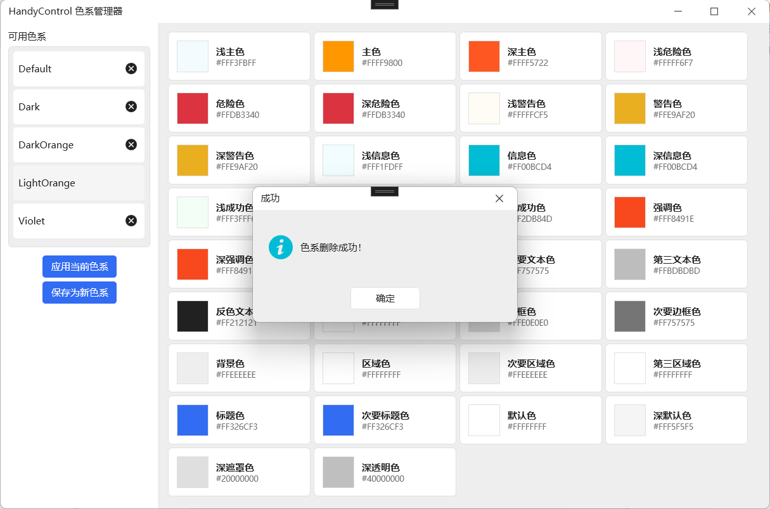Delete the Violet color scheme
Image resolution: width=770 pixels, height=509 pixels.
click(131, 221)
